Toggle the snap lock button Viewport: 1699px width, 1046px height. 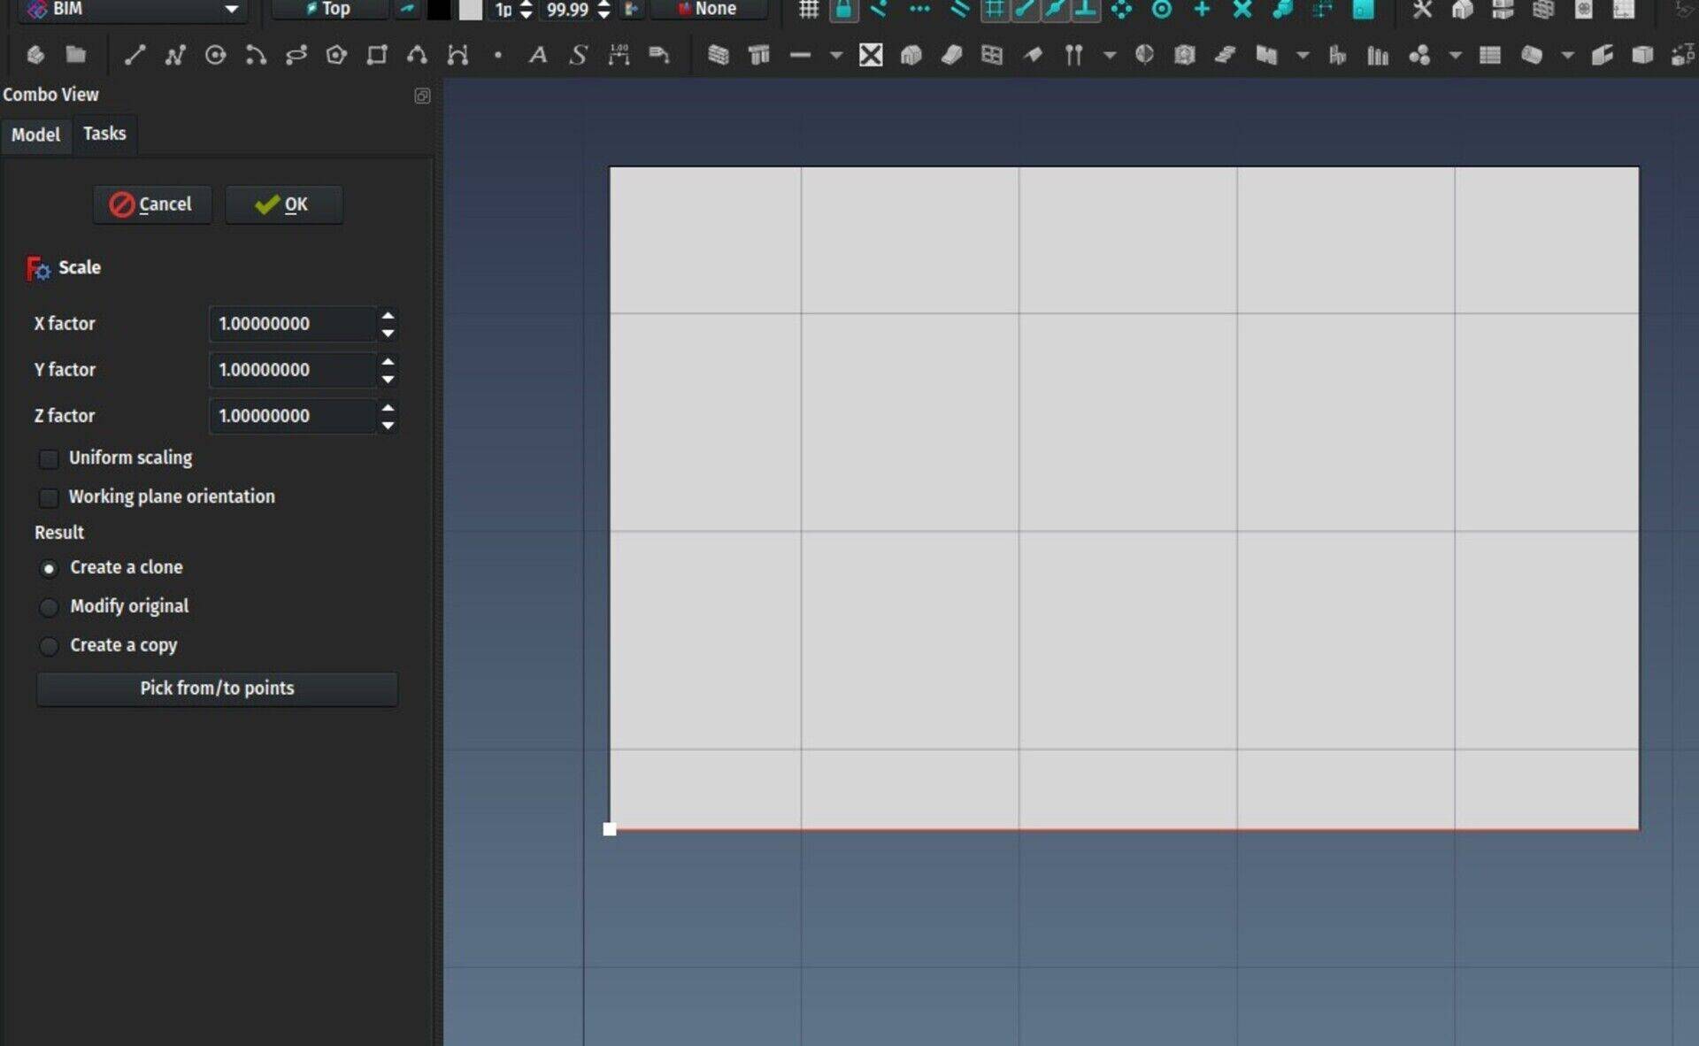[843, 10]
